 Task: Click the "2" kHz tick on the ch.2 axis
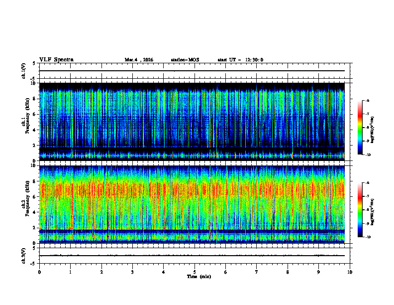pos(35,228)
